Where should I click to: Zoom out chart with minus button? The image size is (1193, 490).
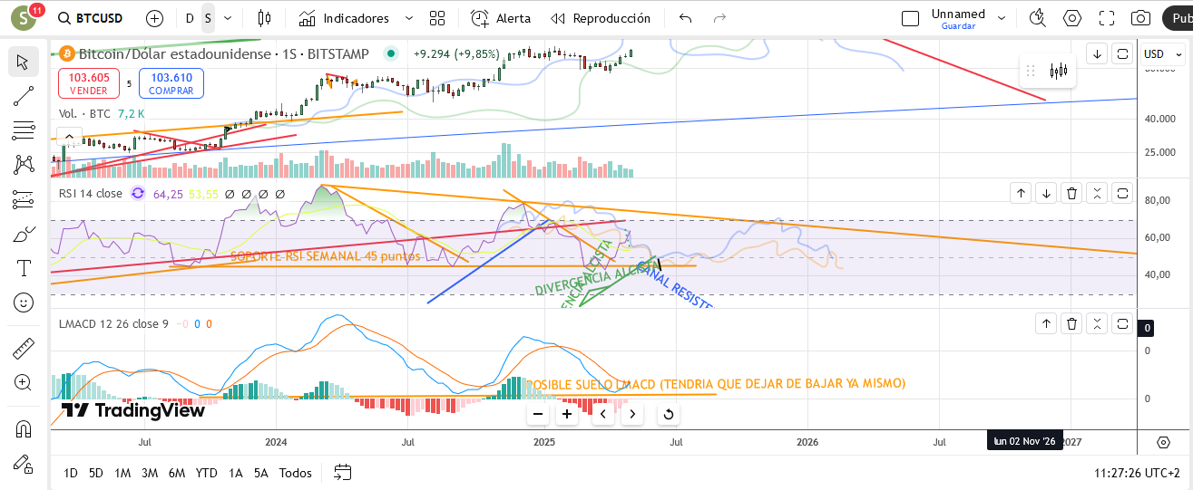(538, 415)
